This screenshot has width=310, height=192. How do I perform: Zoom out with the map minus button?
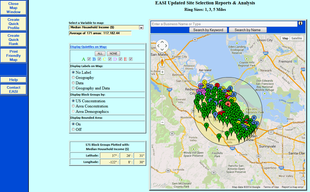tap(162, 122)
